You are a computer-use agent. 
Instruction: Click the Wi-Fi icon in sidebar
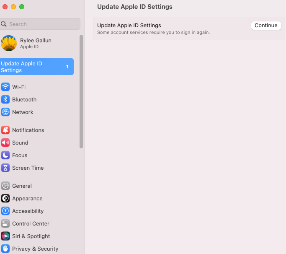(5, 87)
